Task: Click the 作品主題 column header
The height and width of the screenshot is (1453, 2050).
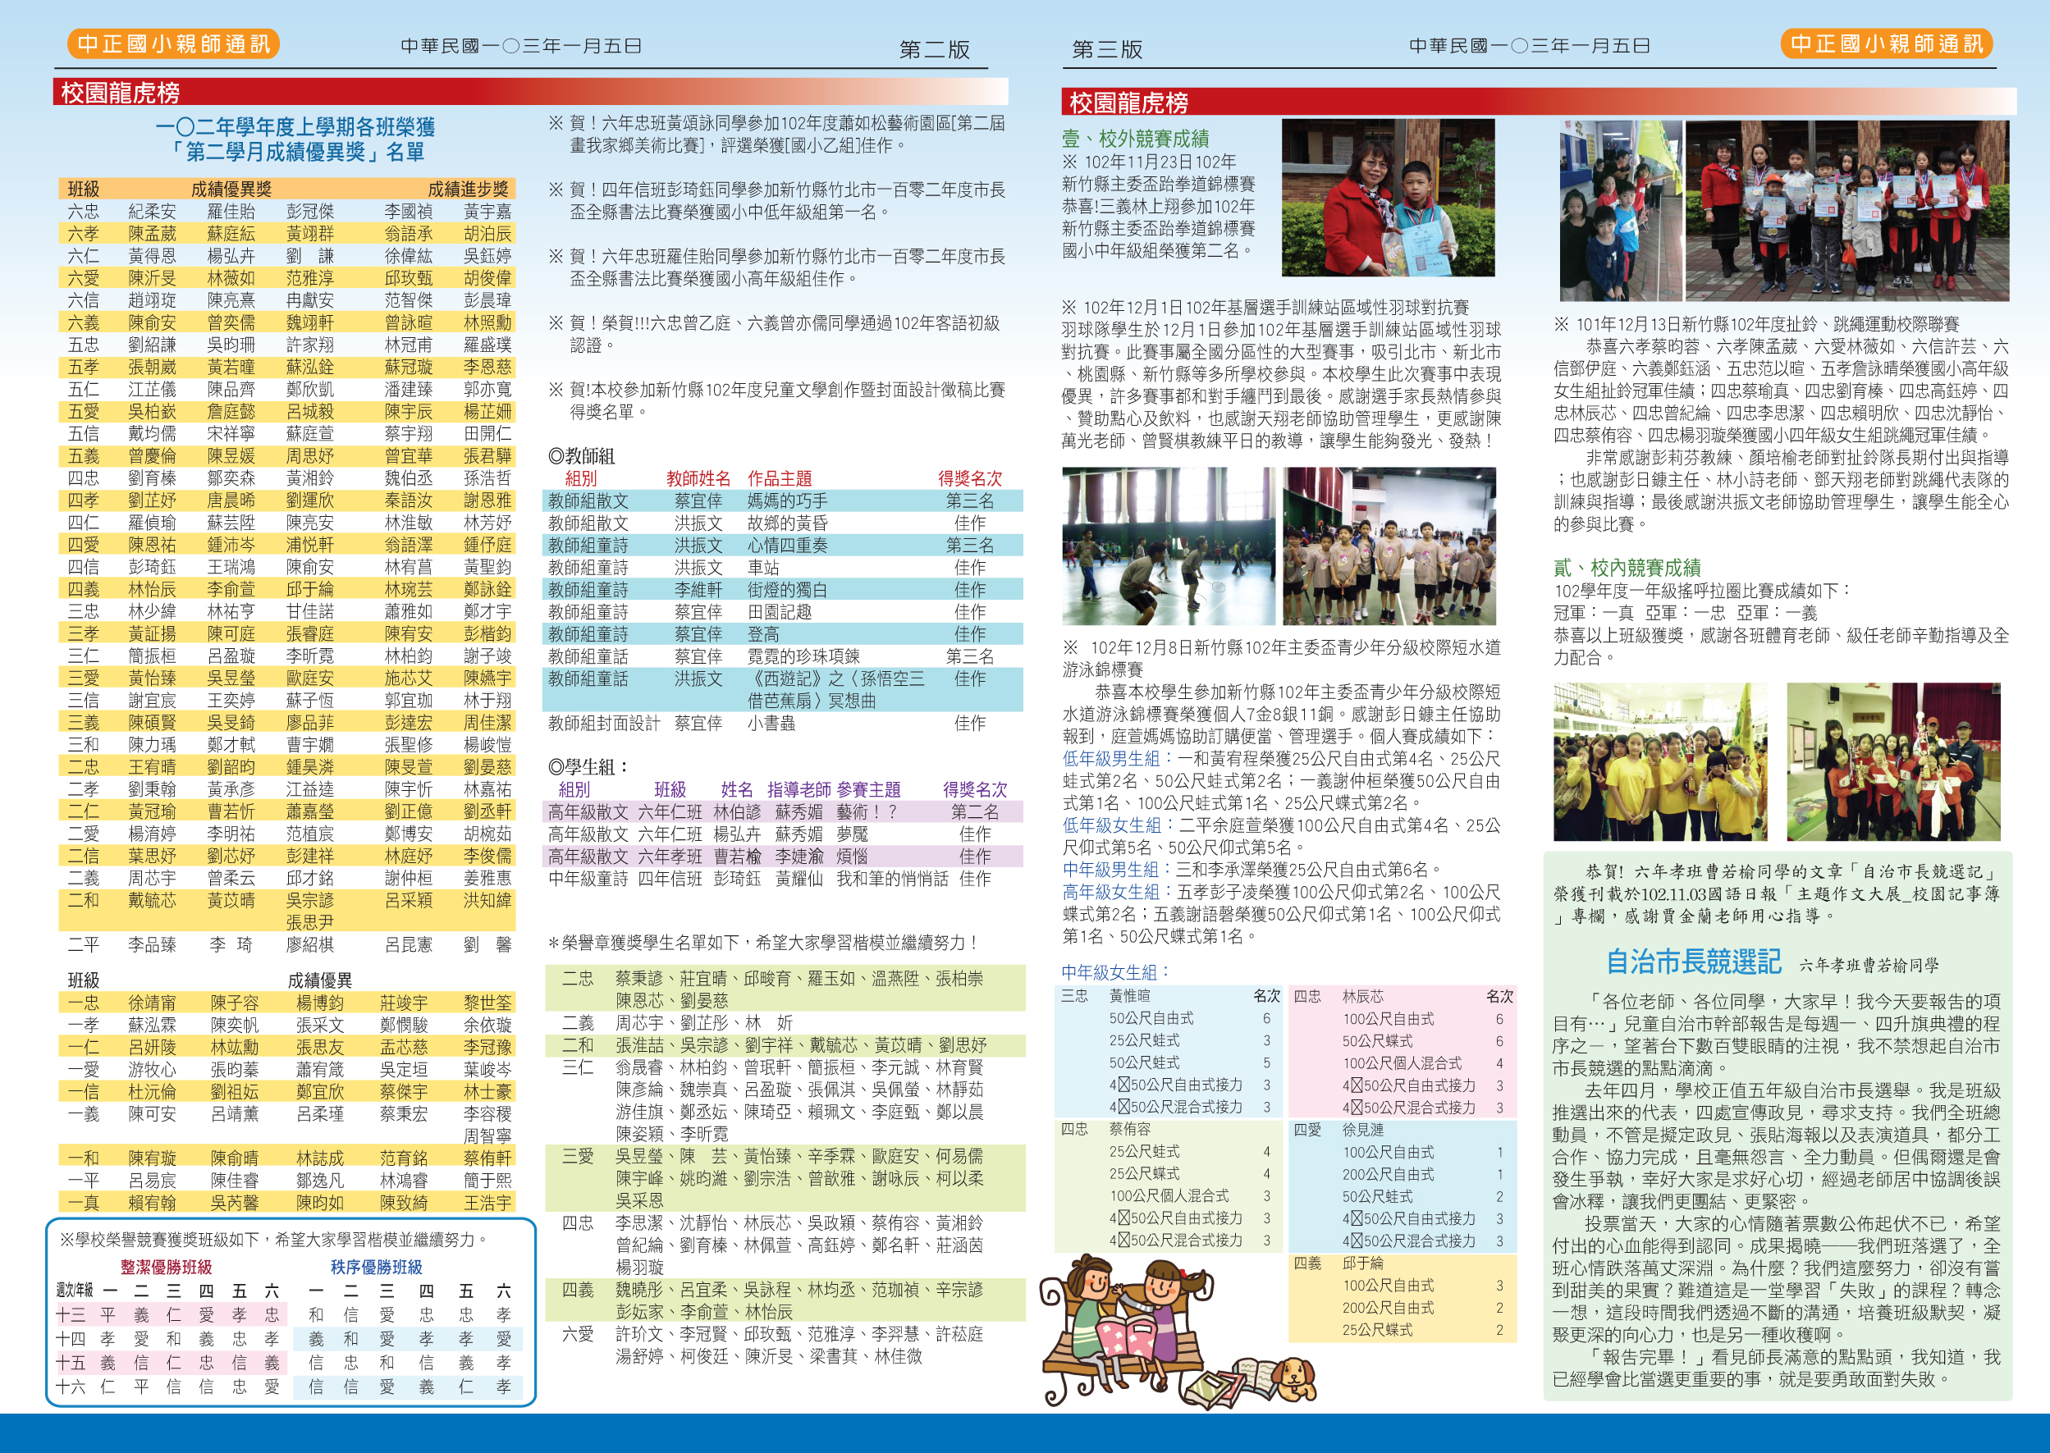Action: click(780, 478)
